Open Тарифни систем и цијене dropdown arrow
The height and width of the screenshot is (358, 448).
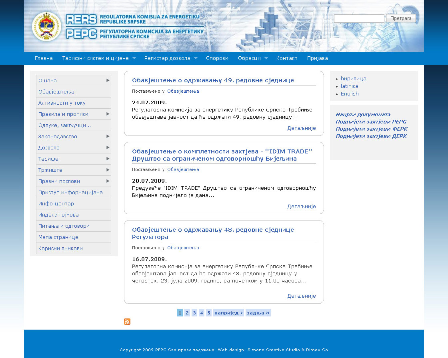(x=134, y=58)
